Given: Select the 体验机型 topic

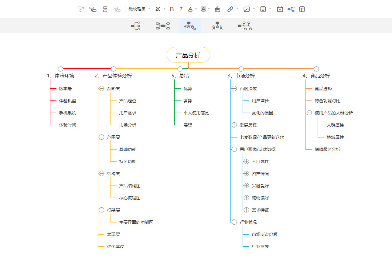Looking at the screenshot, I should coord(67,101).
